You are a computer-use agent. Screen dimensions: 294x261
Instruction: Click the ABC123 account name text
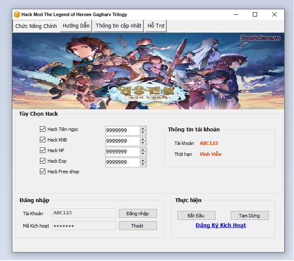coord(209,143)
